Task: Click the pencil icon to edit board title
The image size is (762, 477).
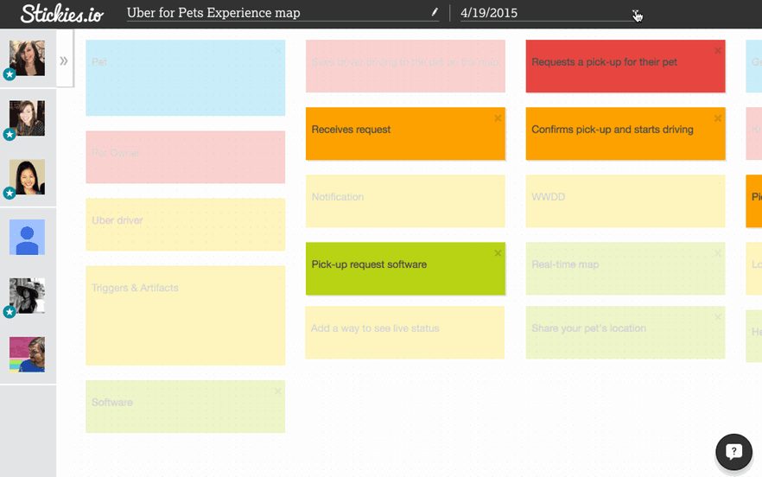Action: point(435,13)
